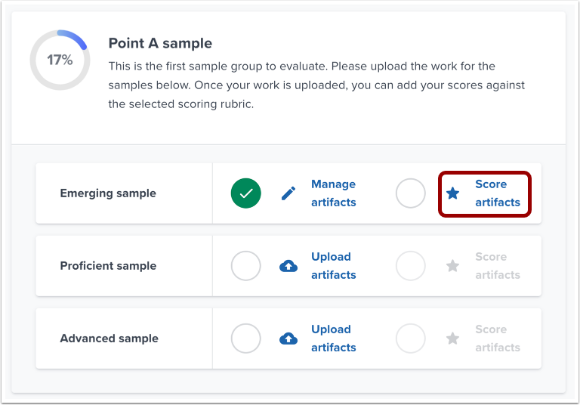Viewport: 580px width, 405px height.
Task: Click the gray star icon for Proficient sample
Action: [x=452, y=266]
